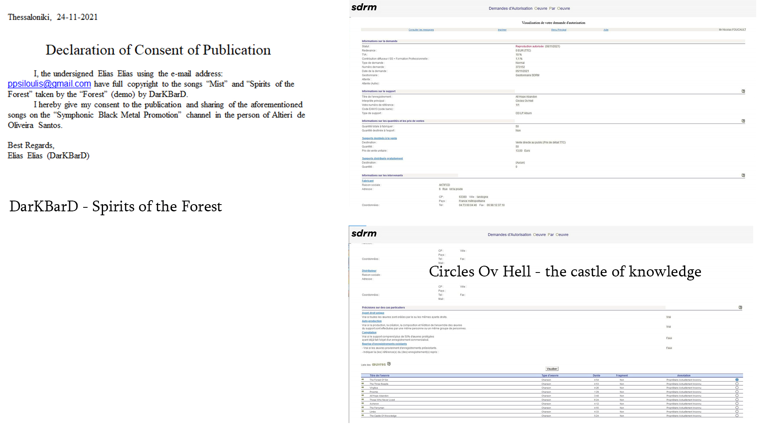This screenshot has height=429, width=764.
Task: Click arrow icon for All Hope Abandon row
Action: point(363,396)
